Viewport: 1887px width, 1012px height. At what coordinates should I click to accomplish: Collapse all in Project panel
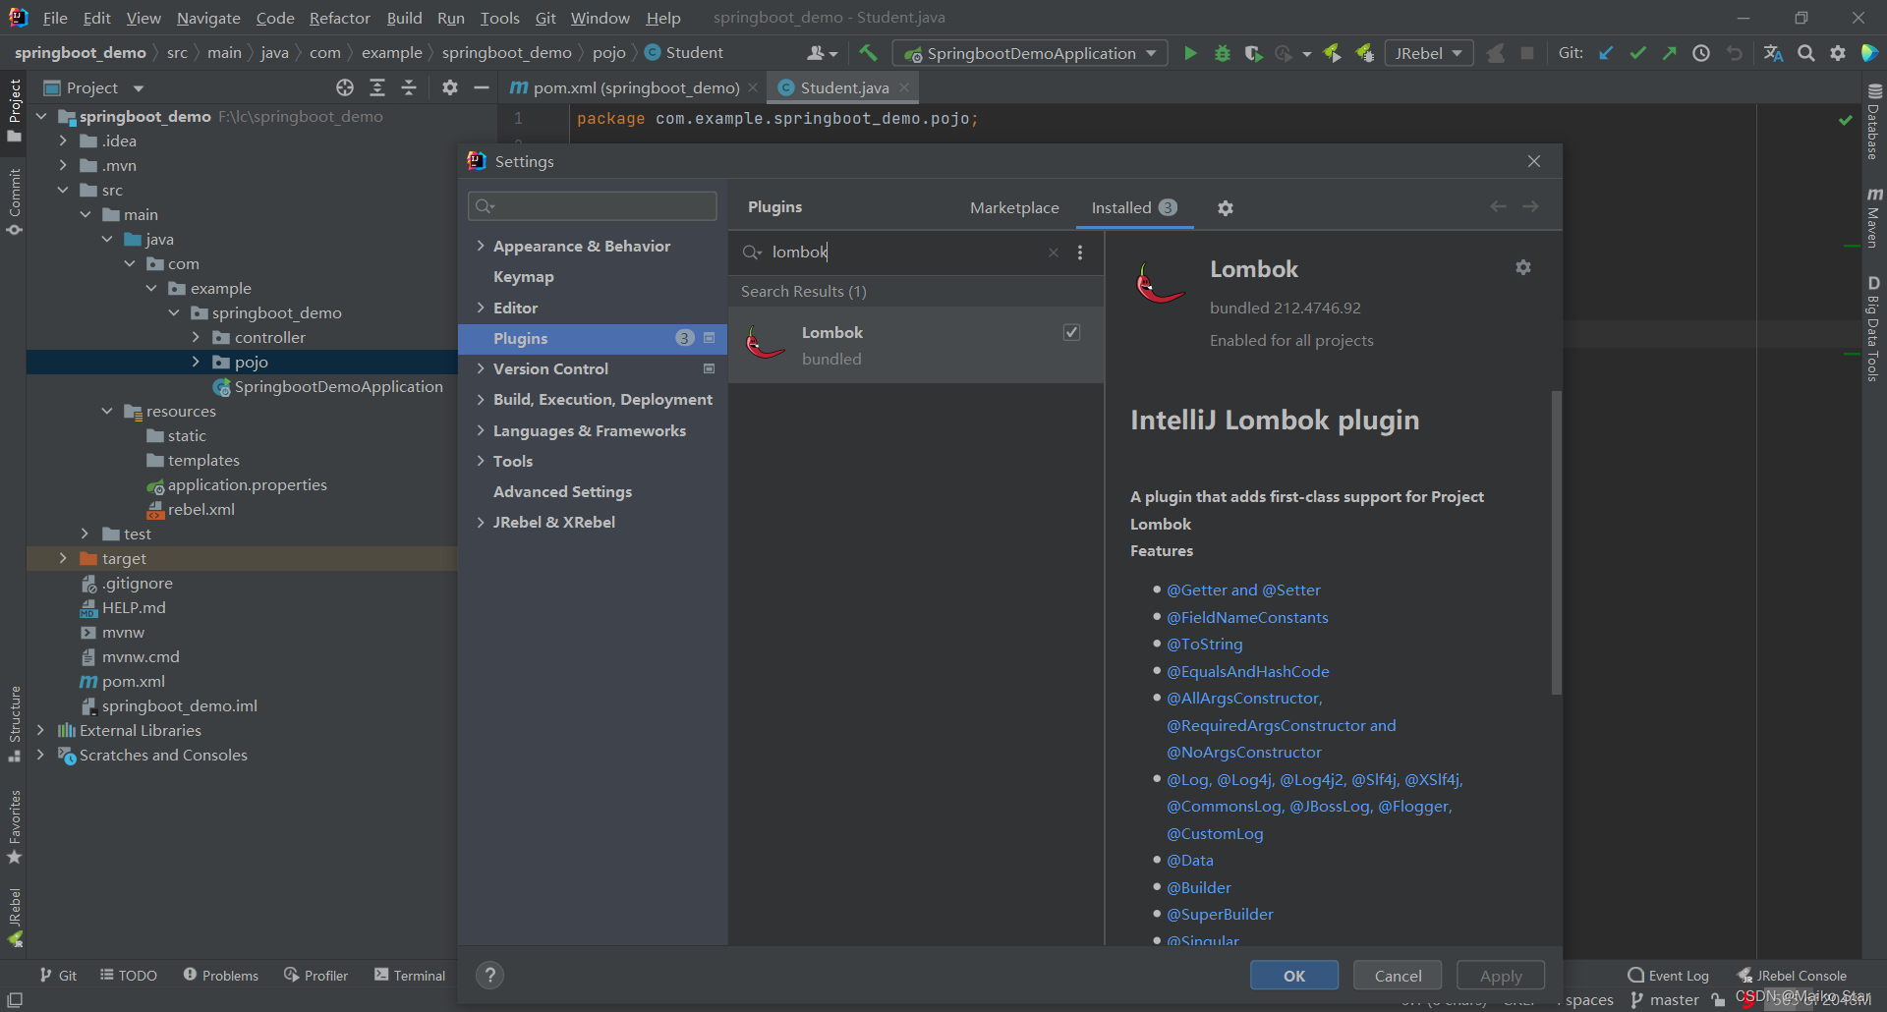point(409,87)
